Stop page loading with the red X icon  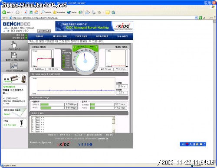click(26, 13)
